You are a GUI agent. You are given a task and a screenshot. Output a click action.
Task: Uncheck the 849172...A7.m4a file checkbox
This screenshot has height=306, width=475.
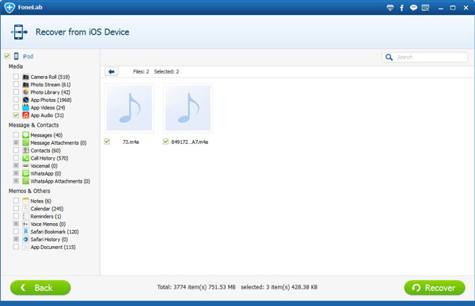pos(165,142)
